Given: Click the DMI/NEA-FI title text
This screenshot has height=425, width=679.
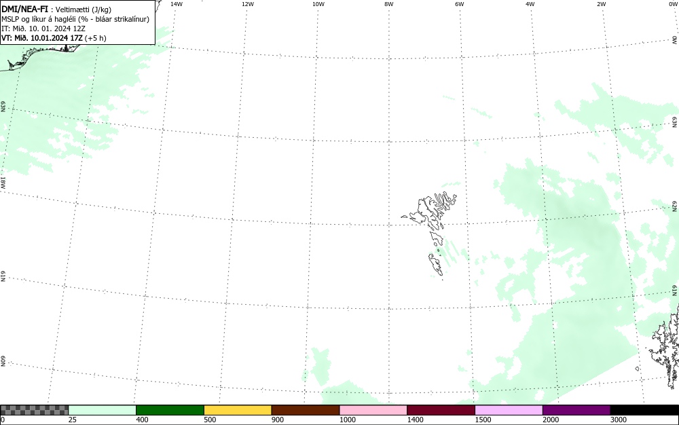Looking at the screenshot, I should coord(24,9).
